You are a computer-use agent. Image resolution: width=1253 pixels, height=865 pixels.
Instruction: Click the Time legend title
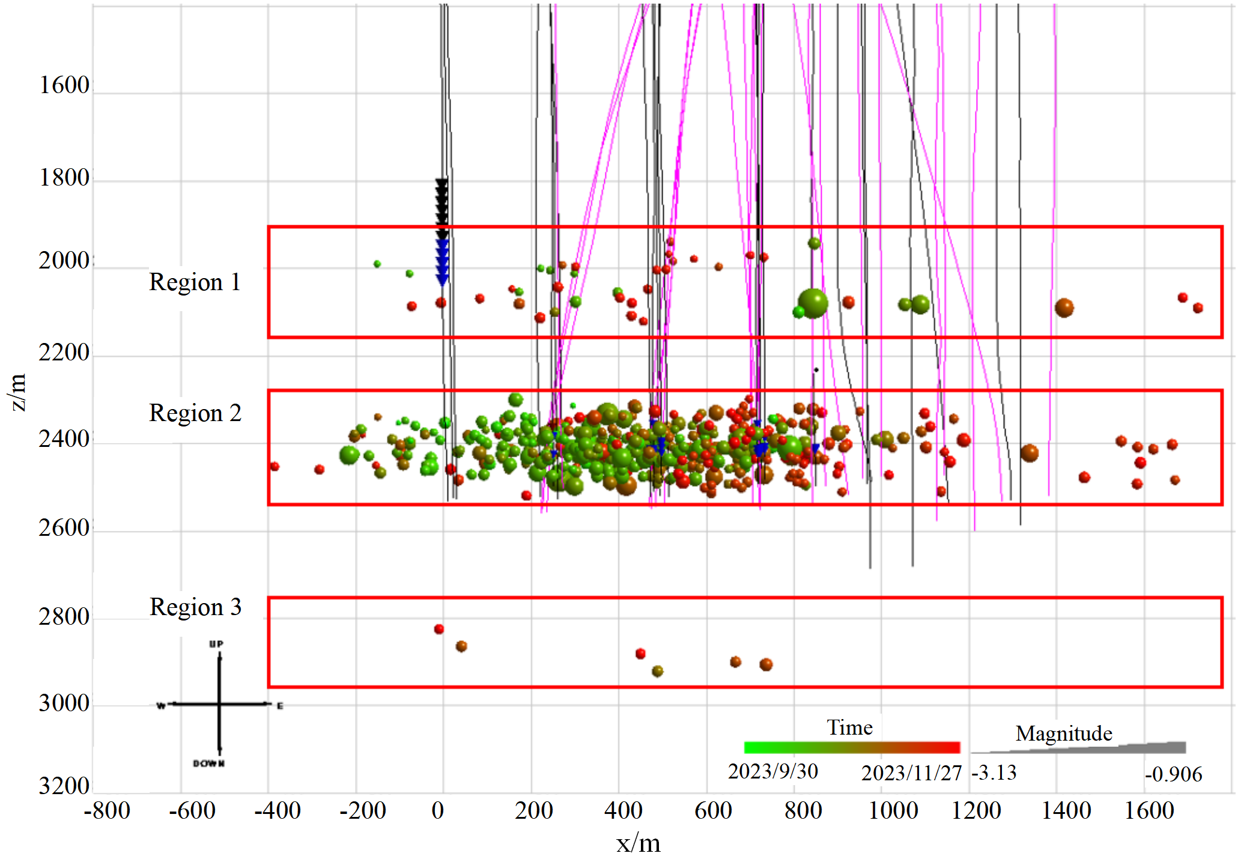[849, 727]
